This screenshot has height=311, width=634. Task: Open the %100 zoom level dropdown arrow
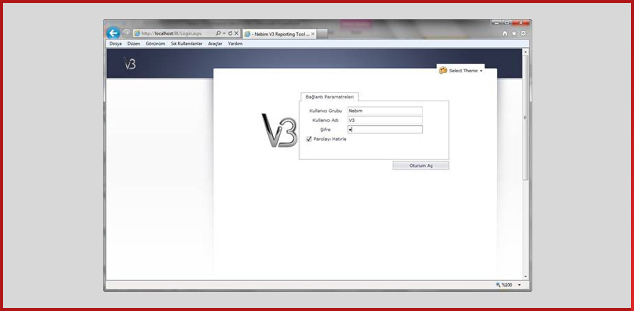(520, 285)
